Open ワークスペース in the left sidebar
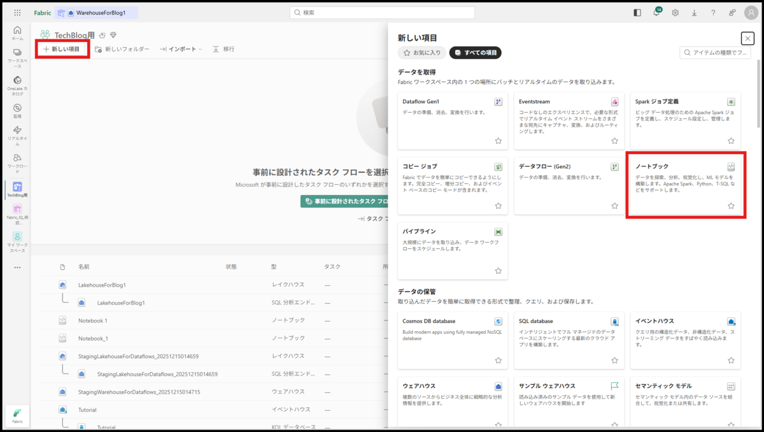Image resolution: width=764 pixels, height=432 pixels. coord(17,58)
